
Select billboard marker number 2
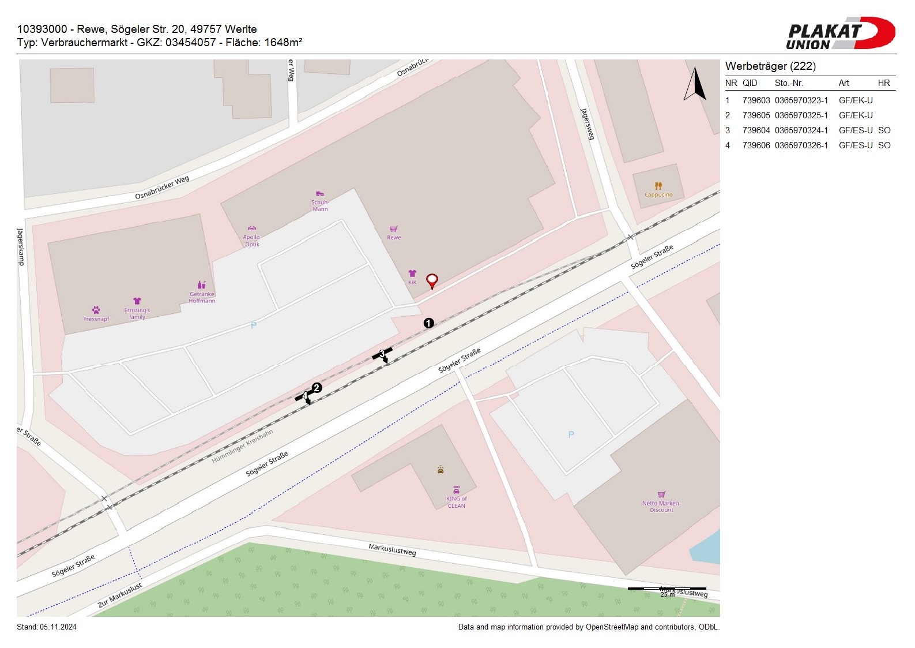pos(317,388)
